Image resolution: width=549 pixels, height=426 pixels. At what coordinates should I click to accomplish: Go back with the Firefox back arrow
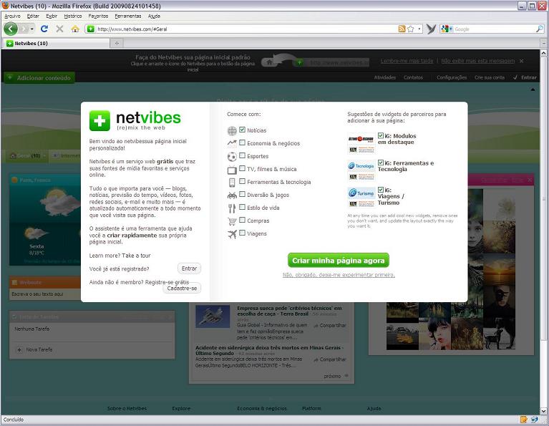[x=11, y=29]
